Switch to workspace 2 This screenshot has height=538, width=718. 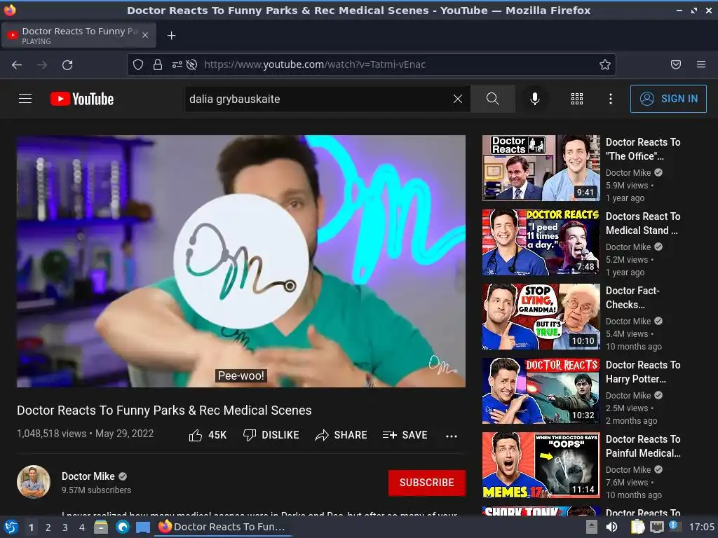pos(48,527)
